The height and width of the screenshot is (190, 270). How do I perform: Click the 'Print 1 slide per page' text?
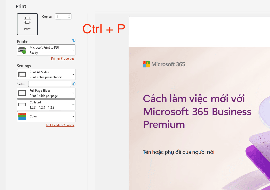coord(44,96)
